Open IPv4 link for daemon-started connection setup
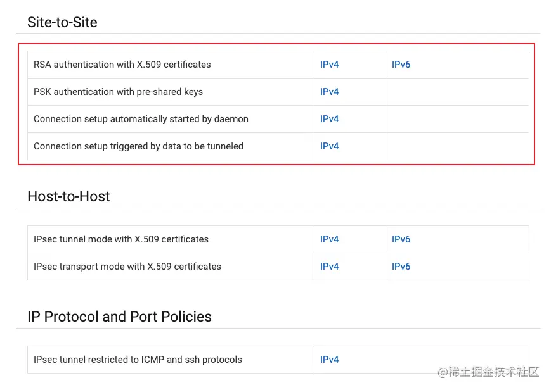The width and height of the screenshot is (551, 390). 329,119
